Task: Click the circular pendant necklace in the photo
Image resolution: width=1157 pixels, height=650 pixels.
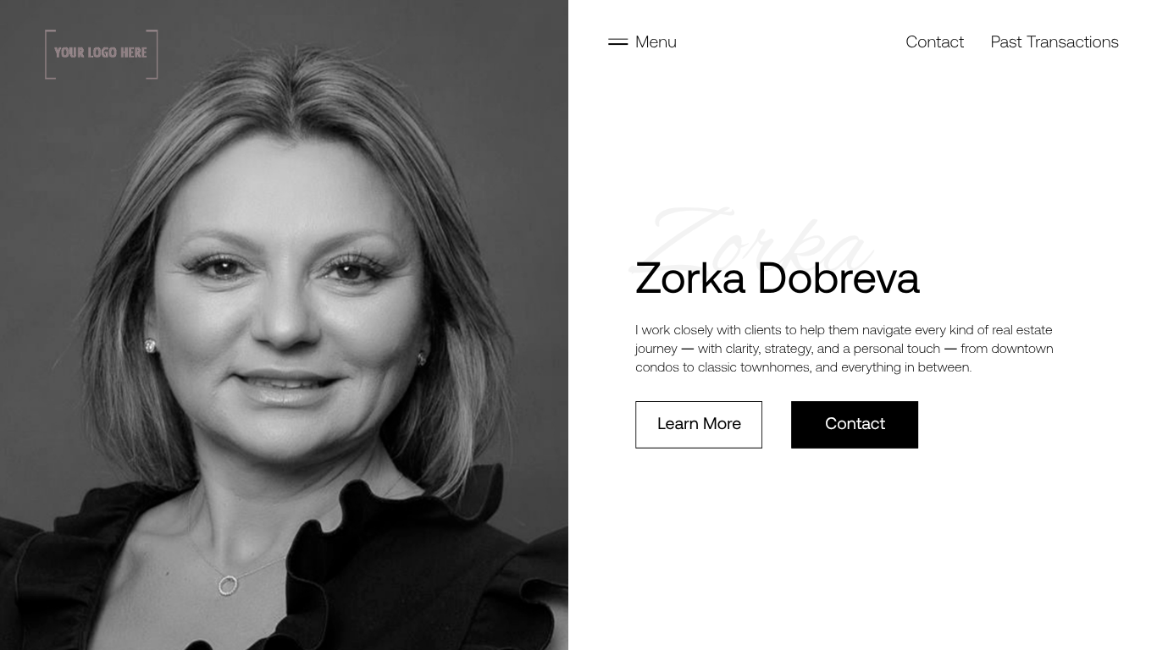Action: pyautogui.click(x=228, y=584)
